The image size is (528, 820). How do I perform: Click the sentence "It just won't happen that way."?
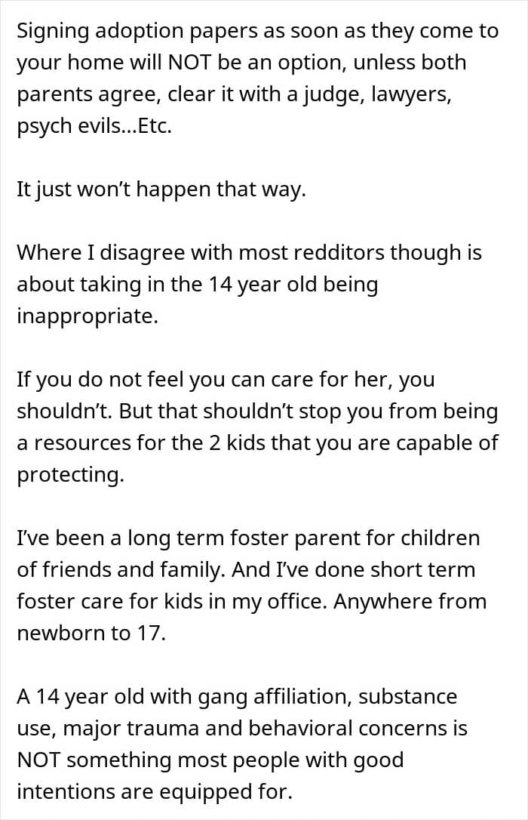tap(161, 189)
